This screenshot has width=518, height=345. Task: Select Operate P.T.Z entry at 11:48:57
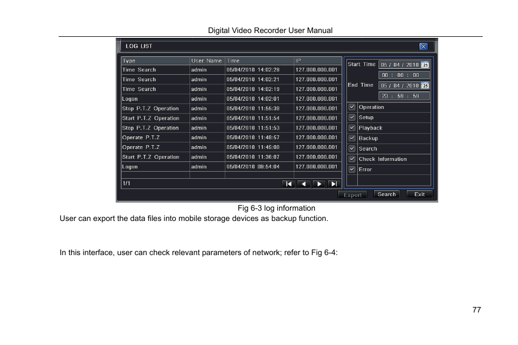232,138
